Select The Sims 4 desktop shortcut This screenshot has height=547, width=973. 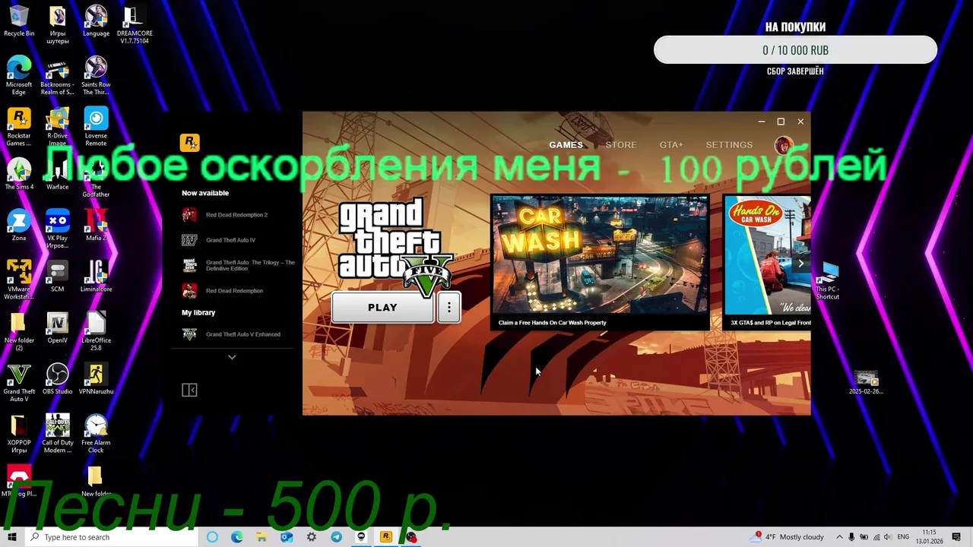point(19,175)
